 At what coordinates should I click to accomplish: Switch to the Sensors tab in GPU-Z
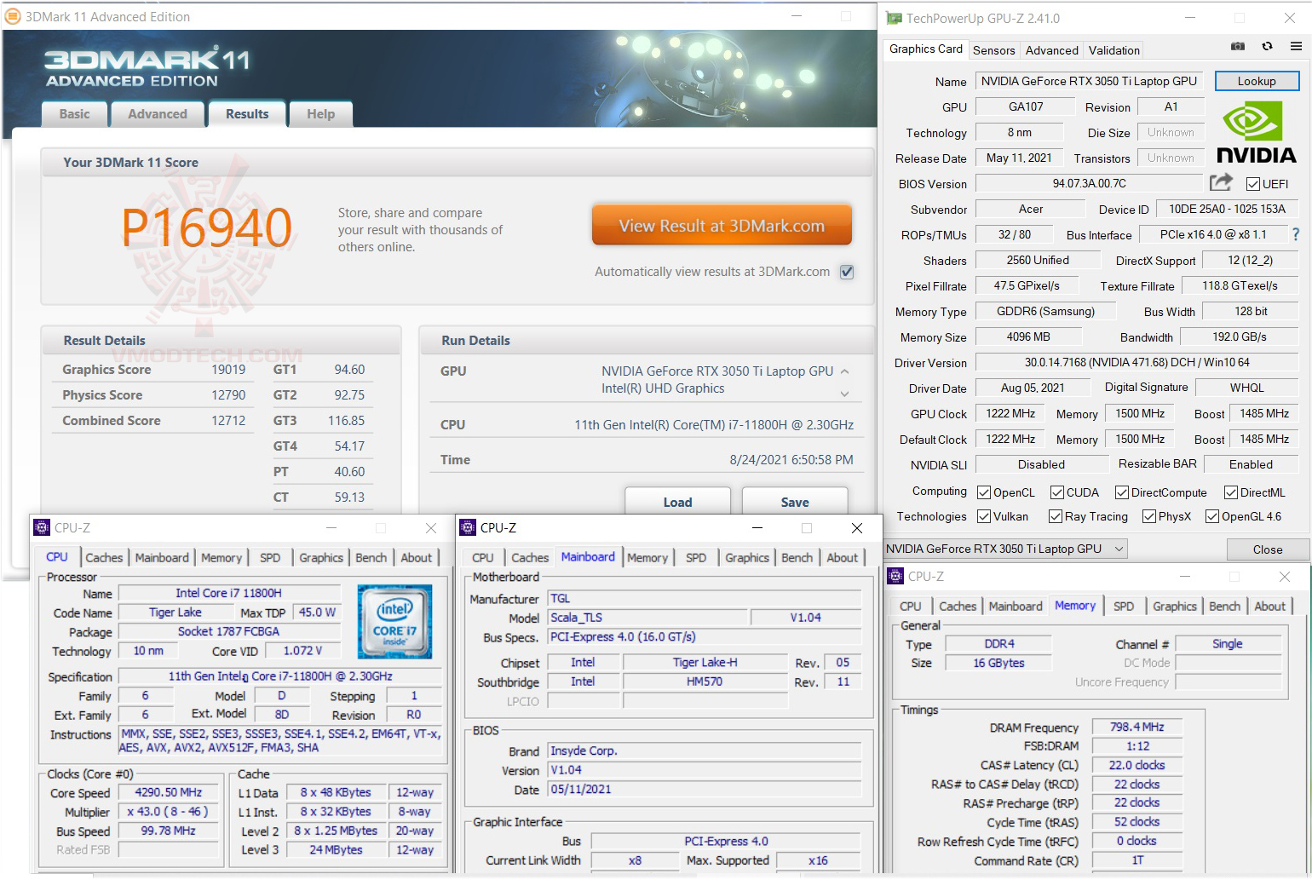[x=993, y=50]
